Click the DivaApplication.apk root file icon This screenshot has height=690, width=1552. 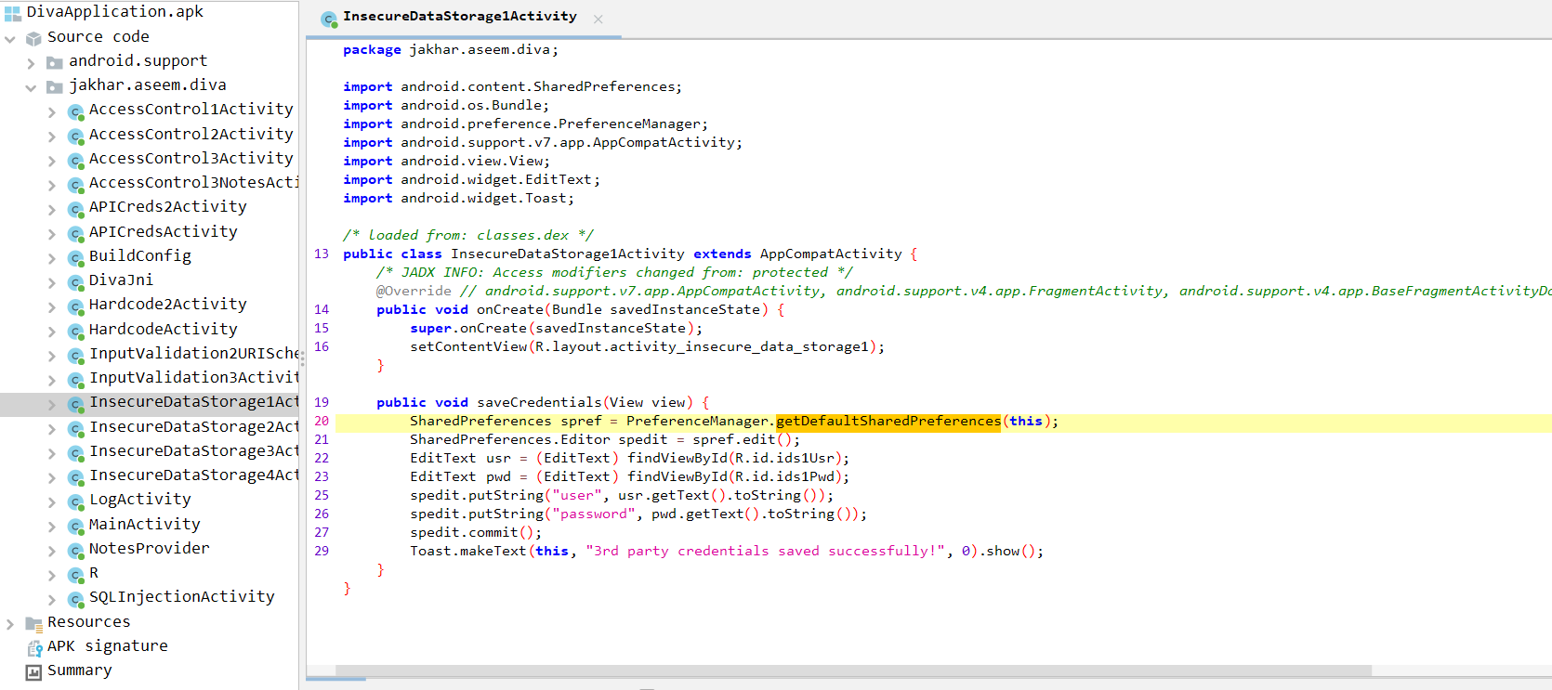tap(12, 13)
